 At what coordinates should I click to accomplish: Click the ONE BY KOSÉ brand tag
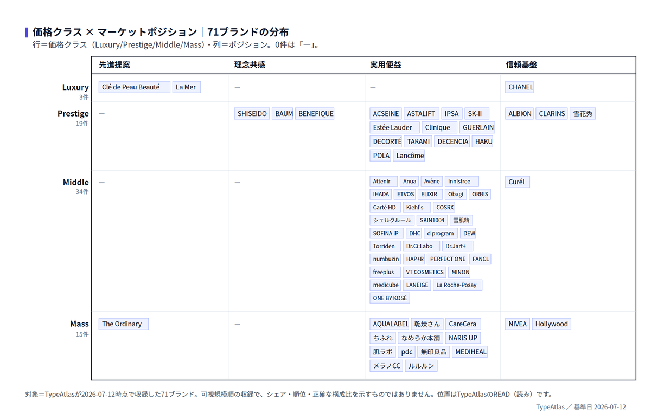pyautogui.click(x=390, y=298)
